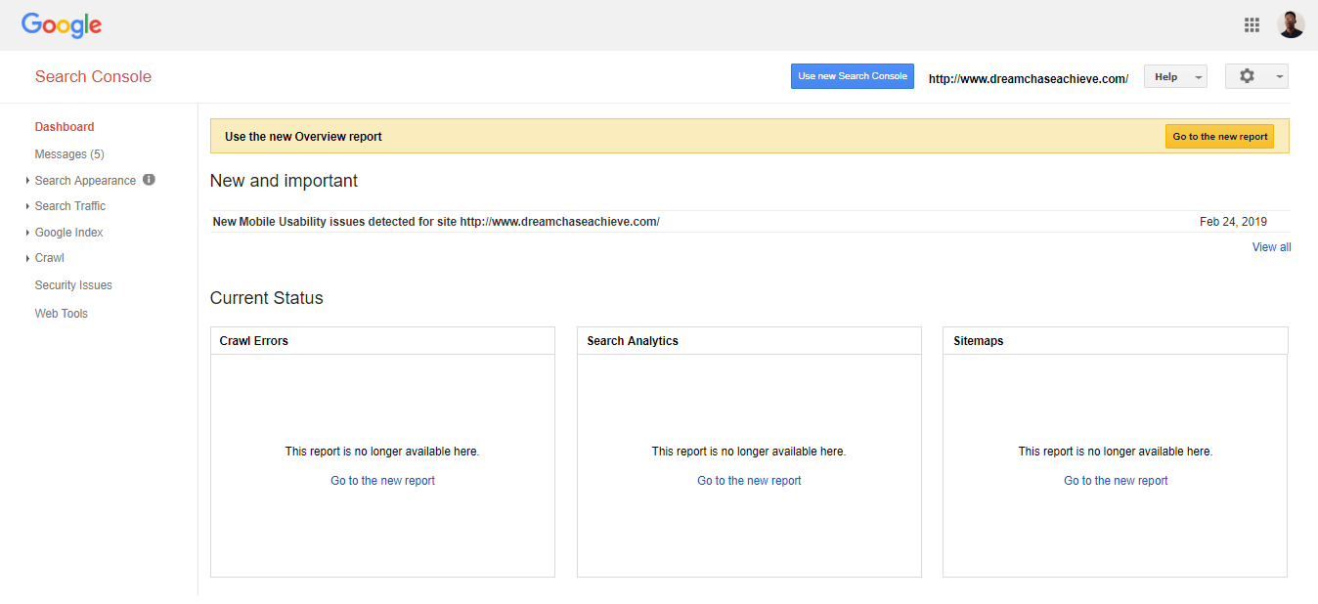Go to Security Issues

[x=72, y=284]
